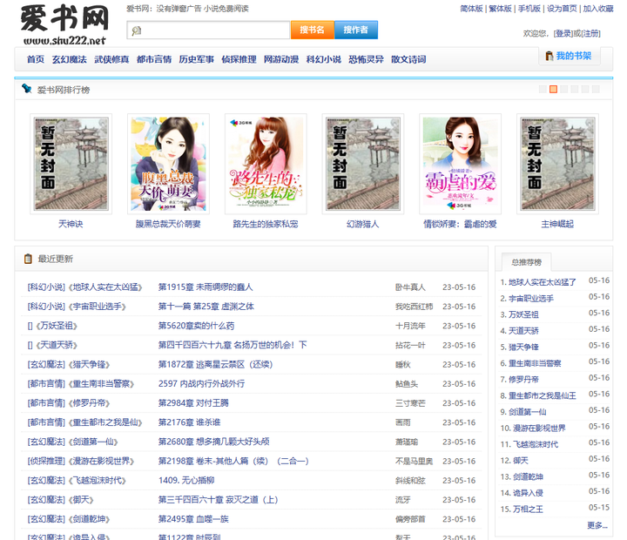Open the 爱书网 site logo
The height and width of the screenshot is (540, 627).
[64, 24]
